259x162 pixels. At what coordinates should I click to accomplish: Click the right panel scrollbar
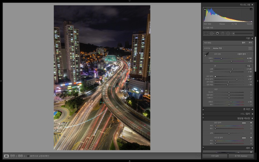coord(256,54)
